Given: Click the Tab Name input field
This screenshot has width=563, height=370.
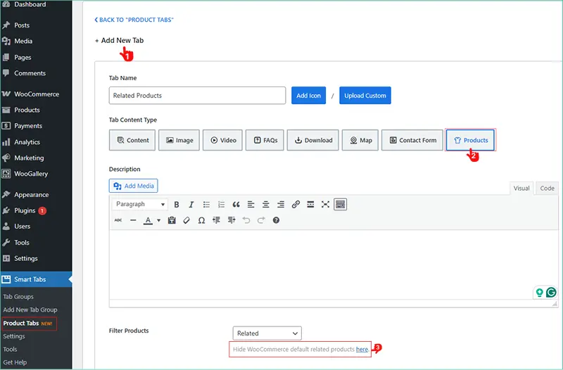Looking at the screenshot, I should coord(198,96).
